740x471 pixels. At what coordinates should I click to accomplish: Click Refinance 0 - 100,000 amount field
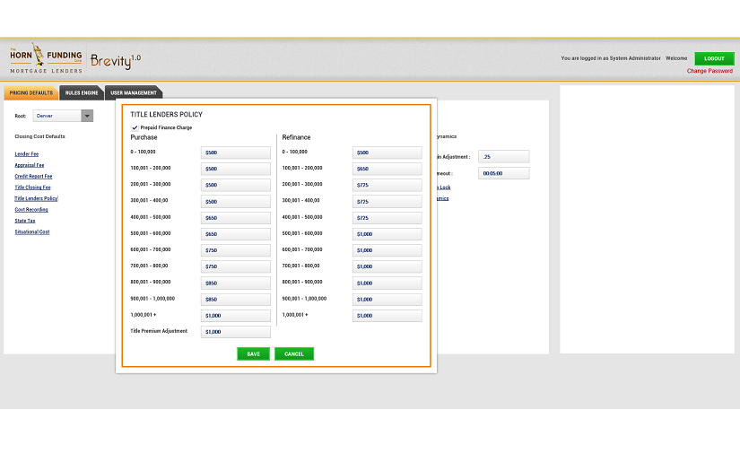tap(387, 153)
